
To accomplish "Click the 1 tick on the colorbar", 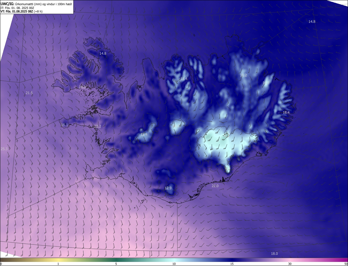I will click(x=58, y=264).
